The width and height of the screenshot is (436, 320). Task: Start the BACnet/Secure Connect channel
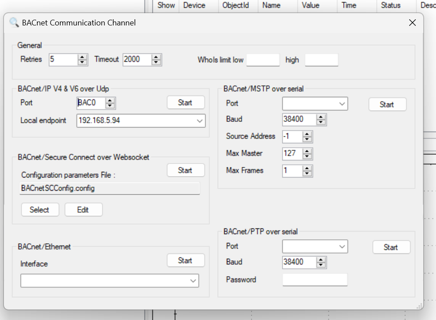(x=186, y=170)
